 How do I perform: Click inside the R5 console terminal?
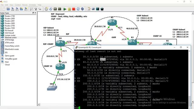click(x=131, y=79)
